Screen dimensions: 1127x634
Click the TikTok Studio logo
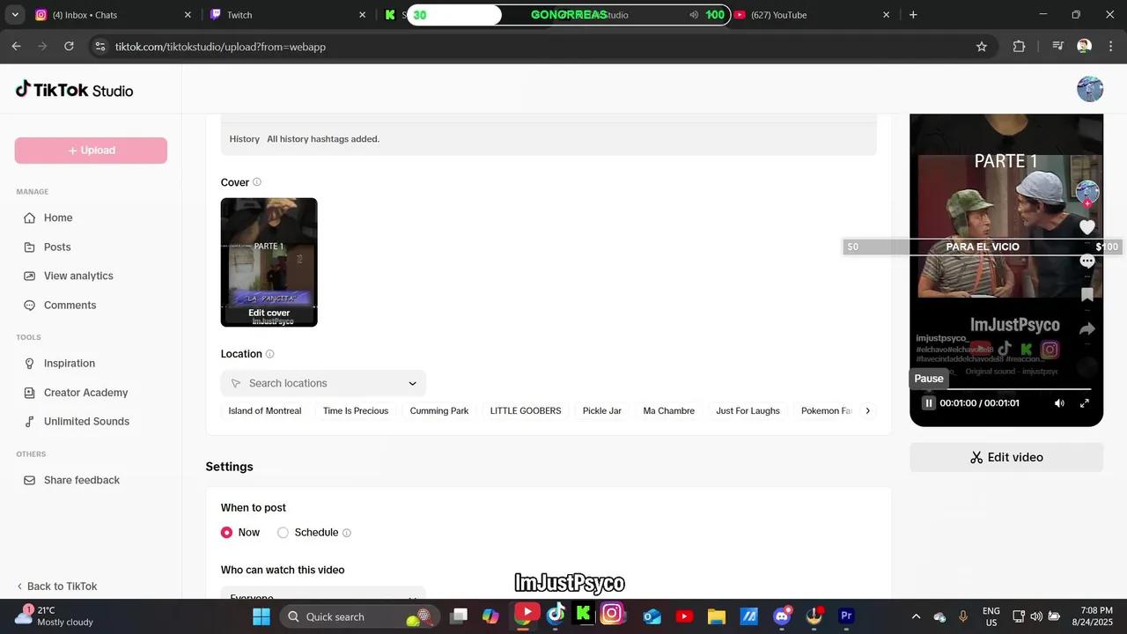(75, 90)
